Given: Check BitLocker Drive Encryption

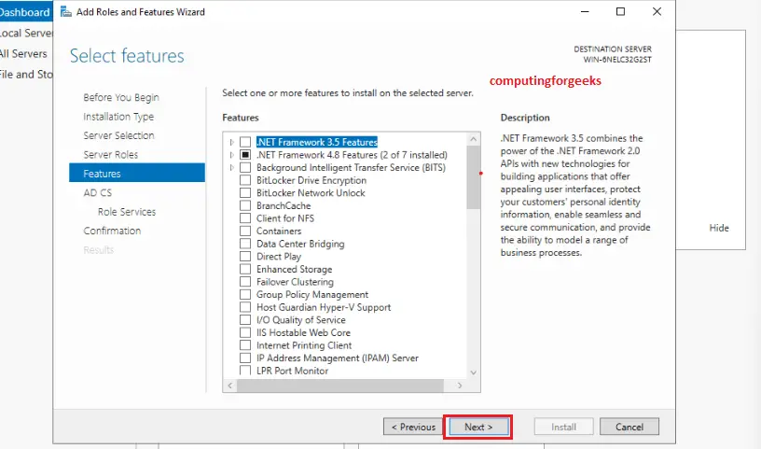Looking at the screenshot, I should 245,180.
